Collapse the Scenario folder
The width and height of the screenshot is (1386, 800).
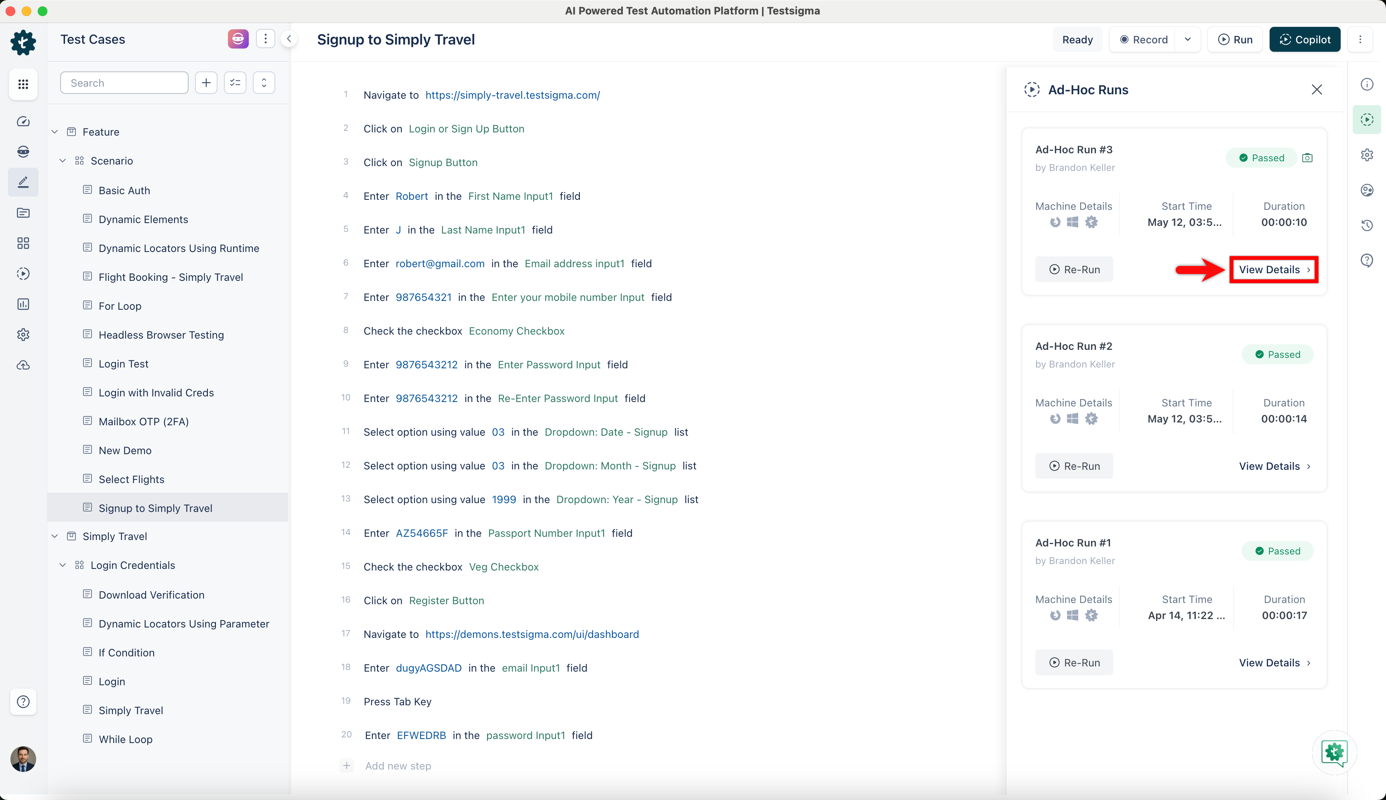(63, 161)
